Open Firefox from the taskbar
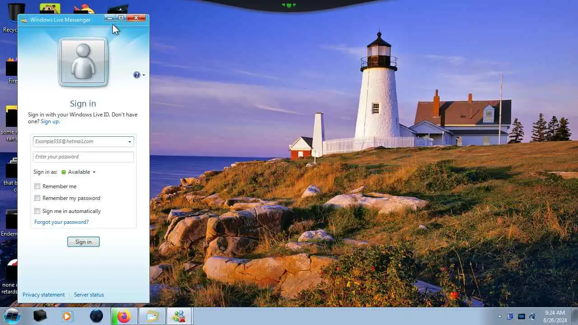The width and height of the screenshot is (578, 325). pyautogui.click(x=124, y=316)
